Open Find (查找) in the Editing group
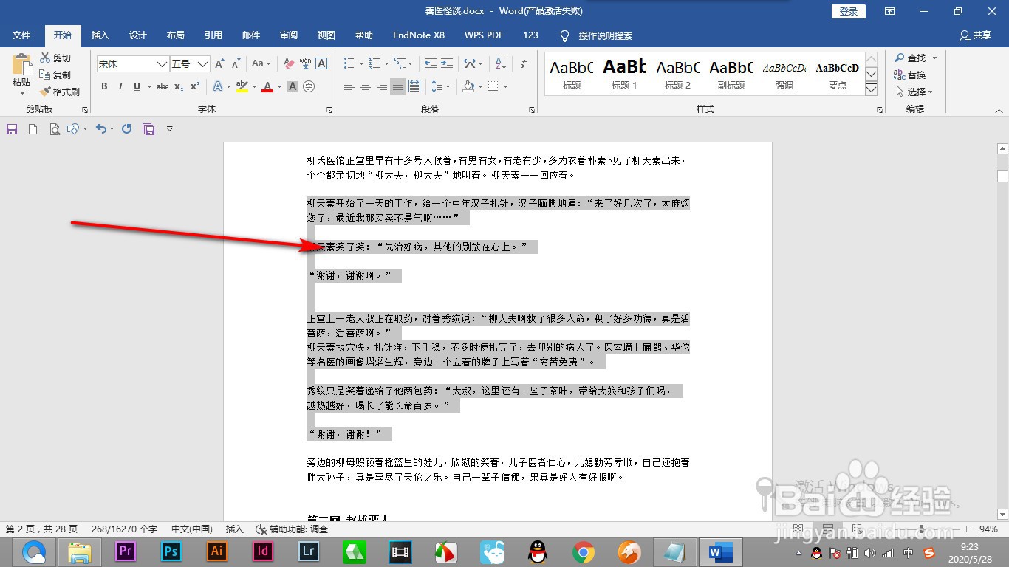1009x567 pixels. click(x=914, y=57)
